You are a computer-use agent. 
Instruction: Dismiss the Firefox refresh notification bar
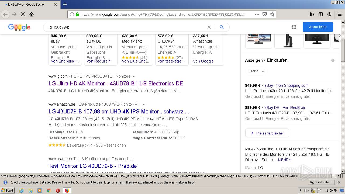pos(339,182)
